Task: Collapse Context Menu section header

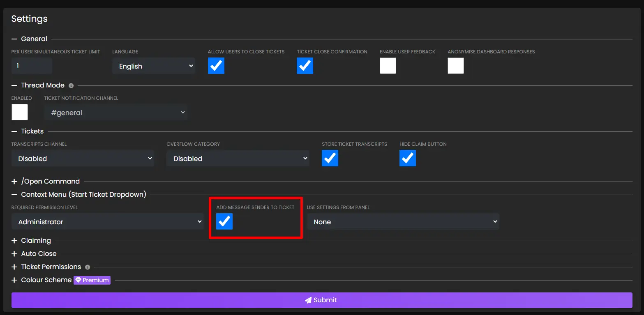Action: (x=83, y=195)
